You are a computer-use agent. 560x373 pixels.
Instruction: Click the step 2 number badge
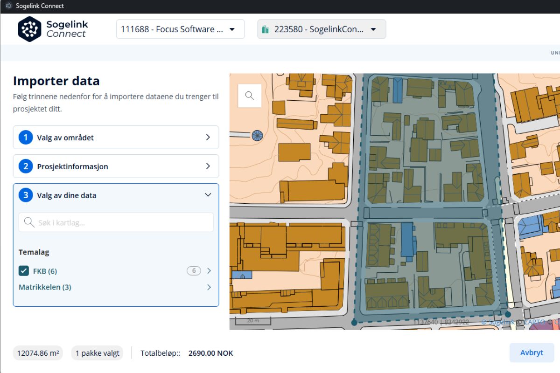click(x=26, y=166)
